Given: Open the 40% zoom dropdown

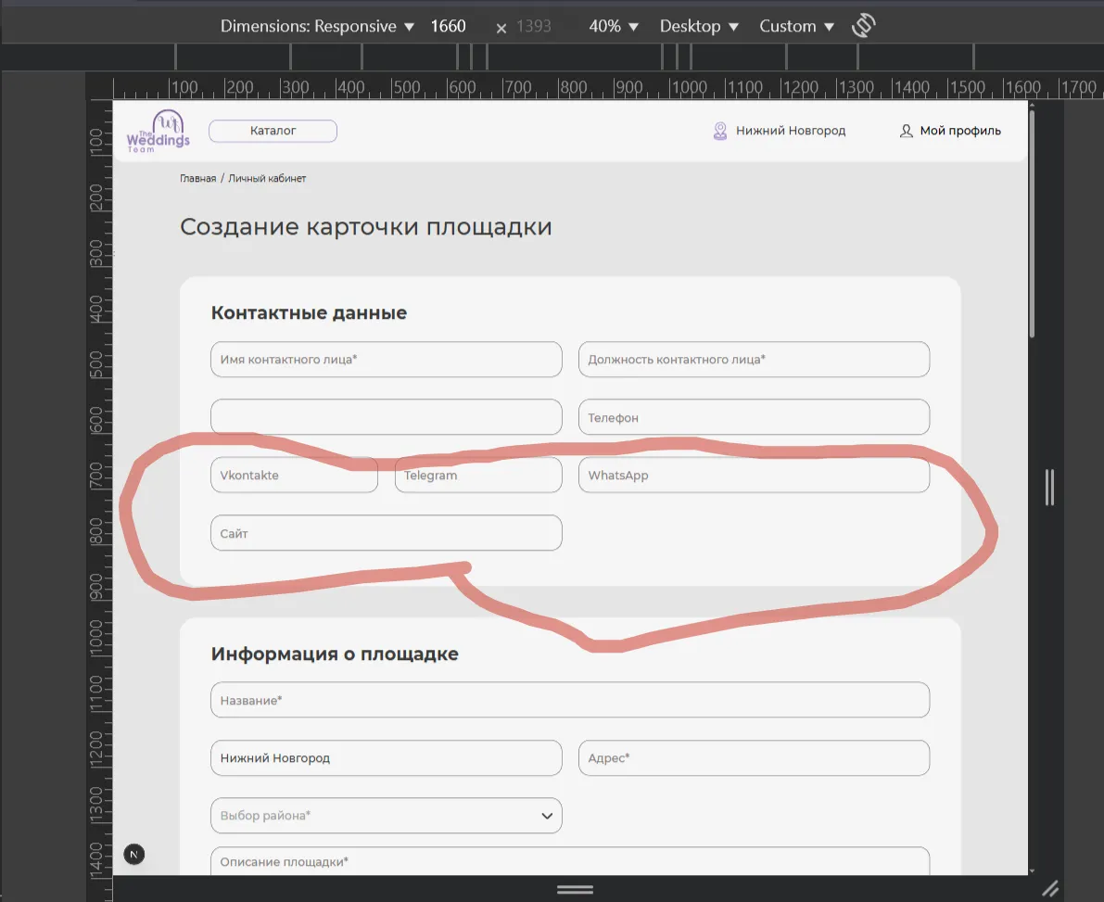Looking at the screenshot, I should pos(614,26).
